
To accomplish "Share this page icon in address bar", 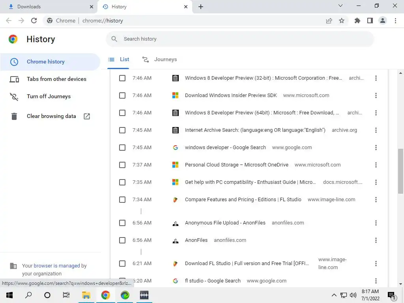I will pos(329,21).
